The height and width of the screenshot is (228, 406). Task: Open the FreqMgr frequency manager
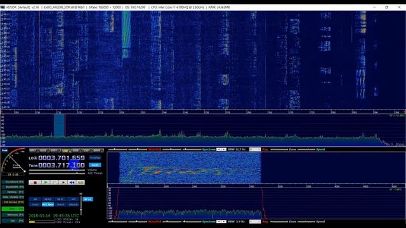click(x=95, y=158)
